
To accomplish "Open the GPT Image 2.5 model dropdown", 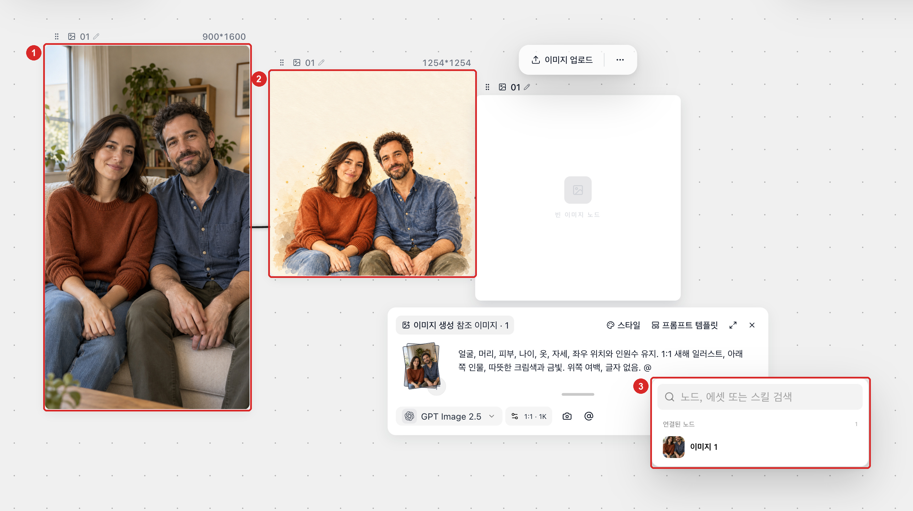I will 449,417.
